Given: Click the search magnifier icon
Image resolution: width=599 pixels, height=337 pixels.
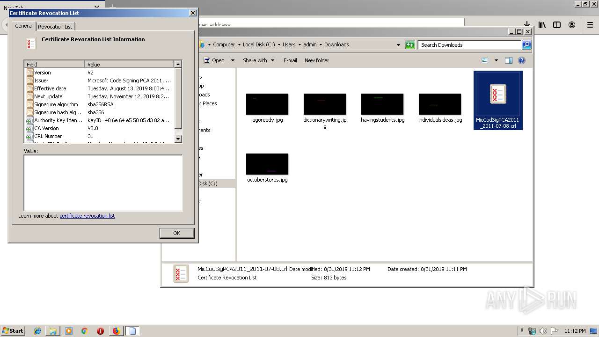Looking at the screenshot, I should point(526,45).
